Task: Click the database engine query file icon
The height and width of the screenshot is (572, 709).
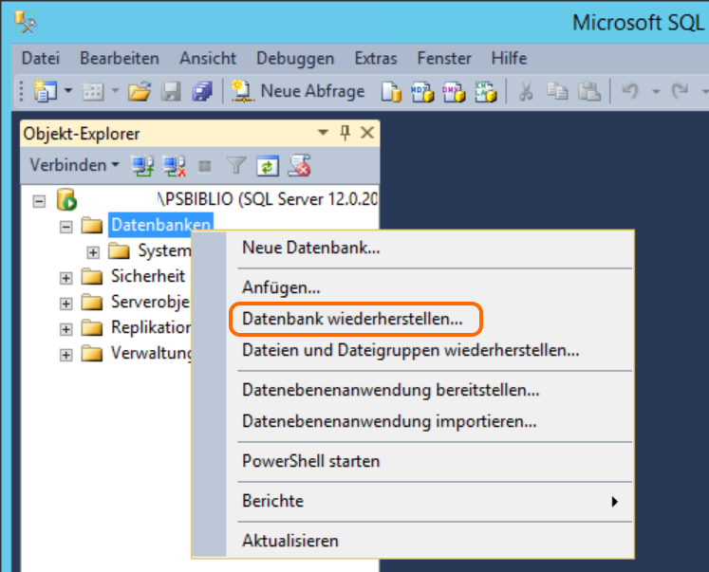Action: 391,91
